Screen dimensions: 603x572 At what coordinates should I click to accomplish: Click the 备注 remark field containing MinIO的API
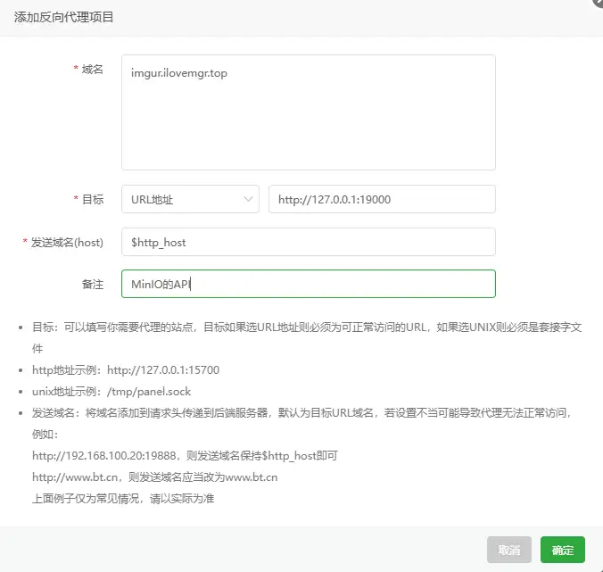pyautogui.click(x=309, y=284)
